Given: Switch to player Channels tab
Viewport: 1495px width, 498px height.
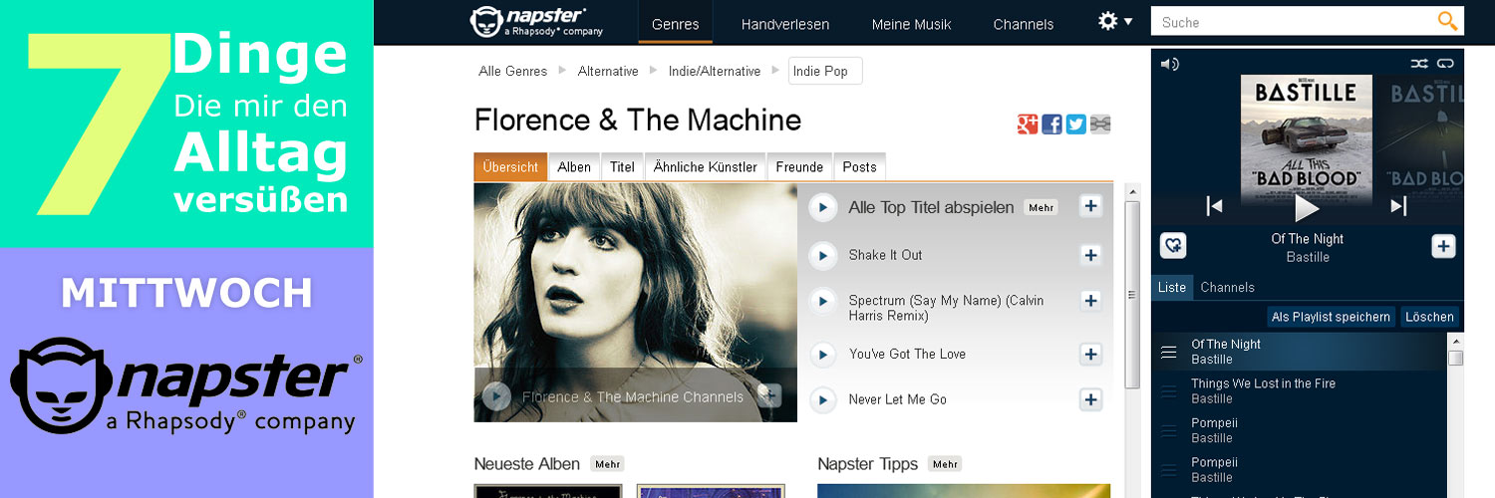Looking at the screenshot, I should pyautogui.click(x=1228, y=287).
